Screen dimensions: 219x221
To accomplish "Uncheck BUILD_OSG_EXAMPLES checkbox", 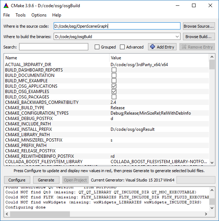I will pyautogui.click(x=114, y=92).
